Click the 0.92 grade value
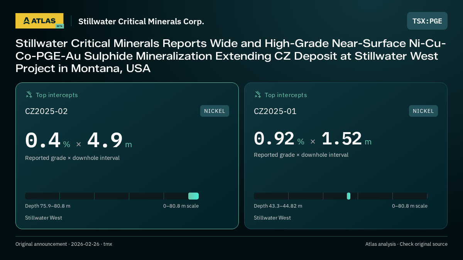This screenshot has height=260, width=463. click(274, 139)
